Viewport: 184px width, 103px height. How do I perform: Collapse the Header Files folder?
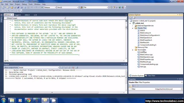(133, 28)
